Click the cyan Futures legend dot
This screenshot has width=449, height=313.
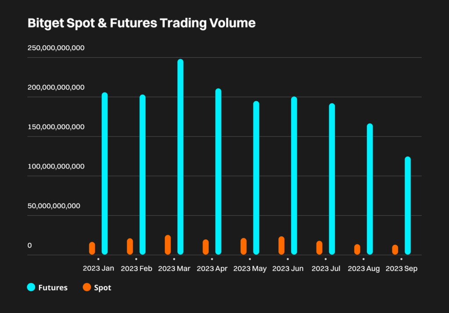[x=31, y=288]
